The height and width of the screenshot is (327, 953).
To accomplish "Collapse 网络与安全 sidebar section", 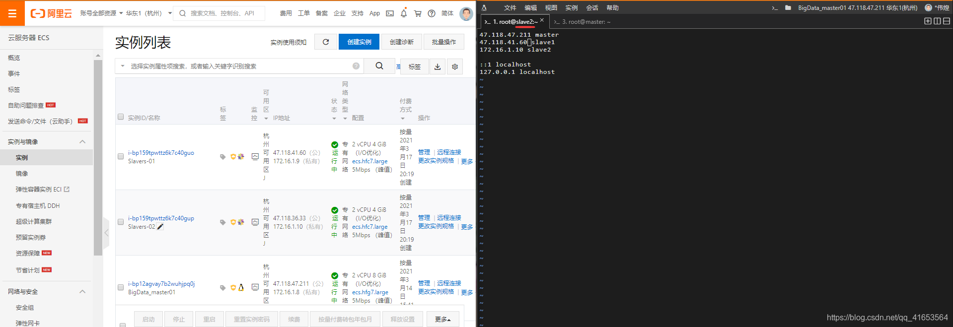I will tap(82, 291).
